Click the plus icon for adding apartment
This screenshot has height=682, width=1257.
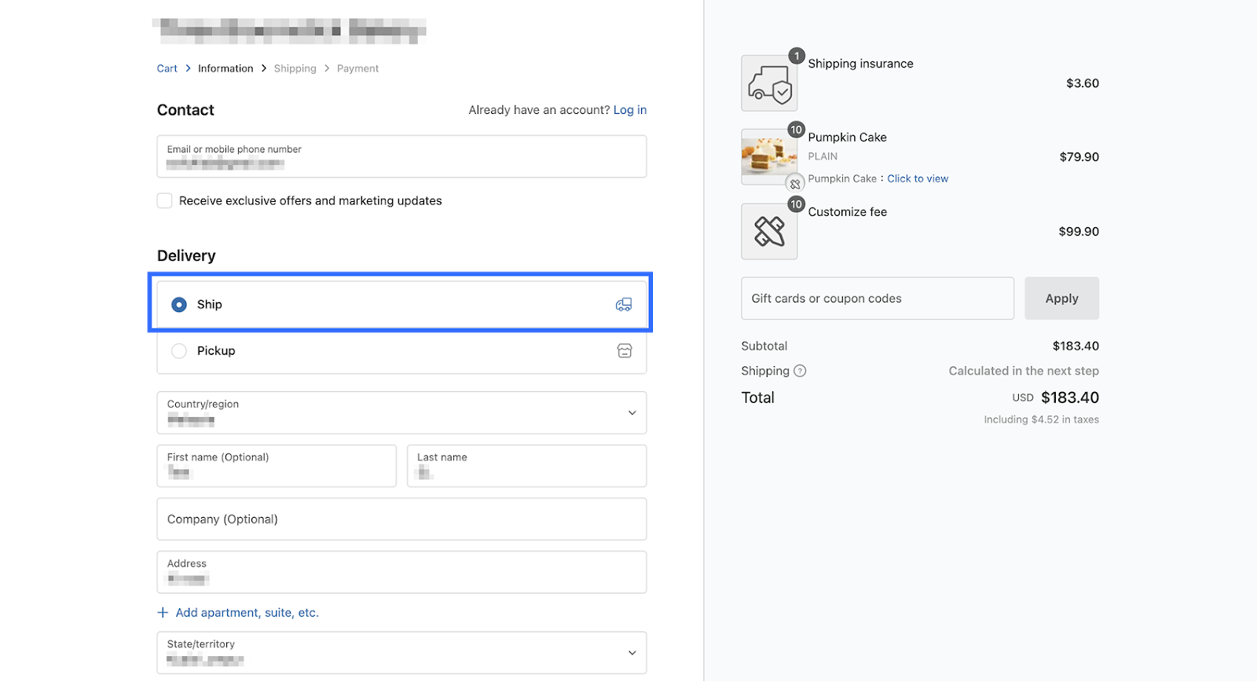(x=163, y=613)
